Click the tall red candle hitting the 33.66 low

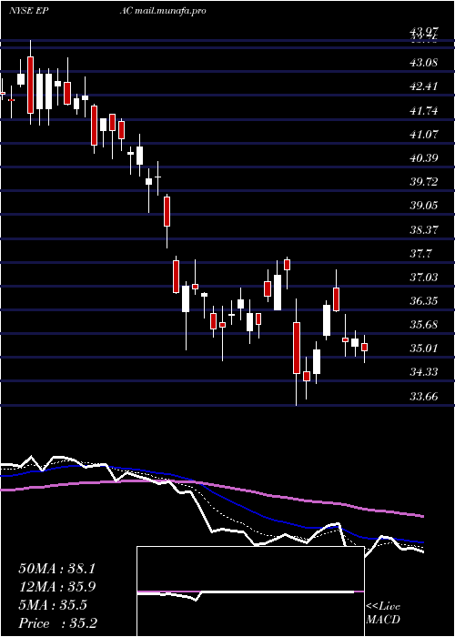point(297,348)
